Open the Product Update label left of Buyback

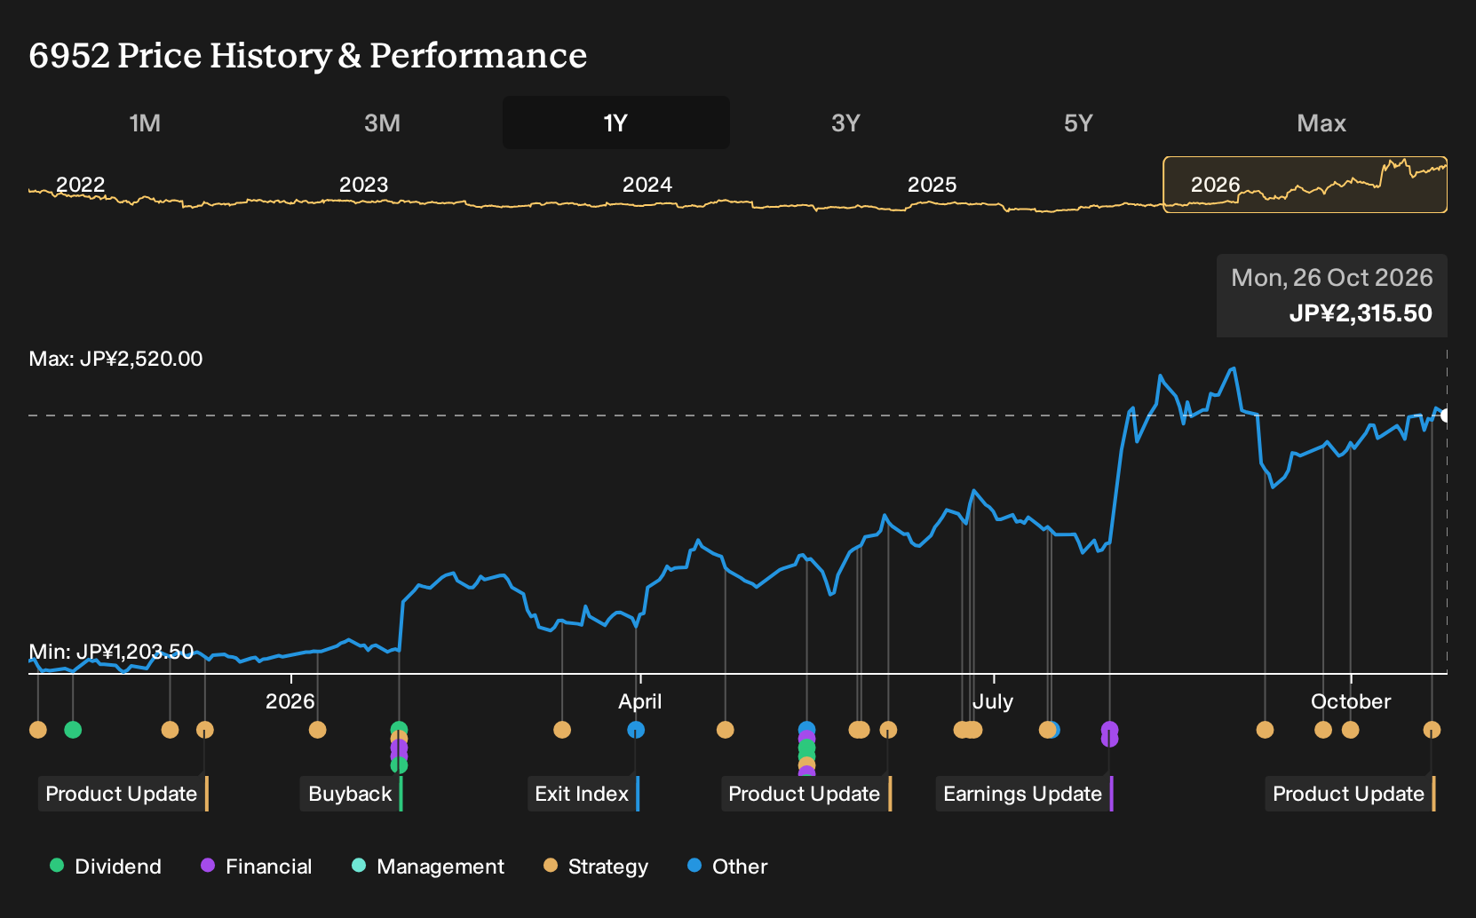[x=123, y=794]
